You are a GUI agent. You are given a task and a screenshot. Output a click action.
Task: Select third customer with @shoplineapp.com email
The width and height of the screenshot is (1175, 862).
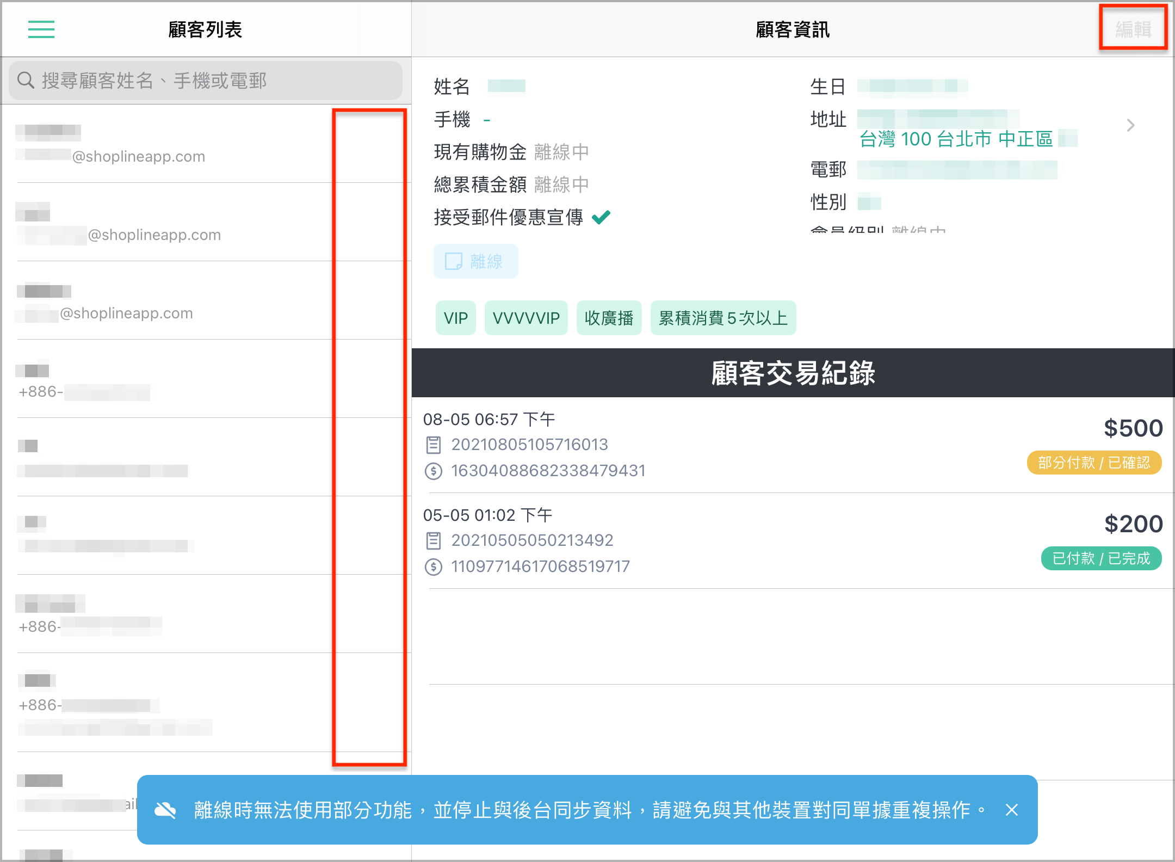[207, 300]
